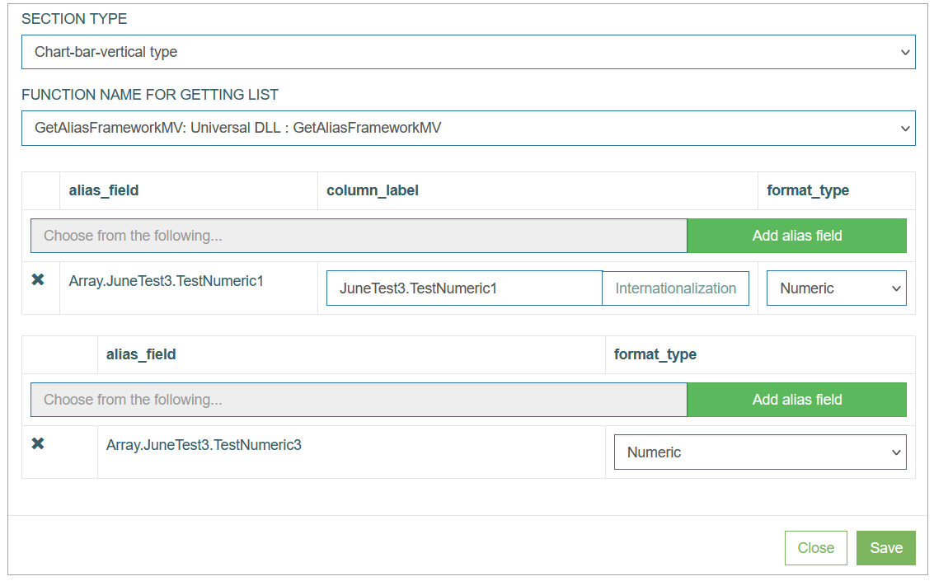The height and width of the screenshot is (581, 934).
Task: Select the Array.JuneTest3.TestNumeric3 text
Action: click(x=204, y=445)
